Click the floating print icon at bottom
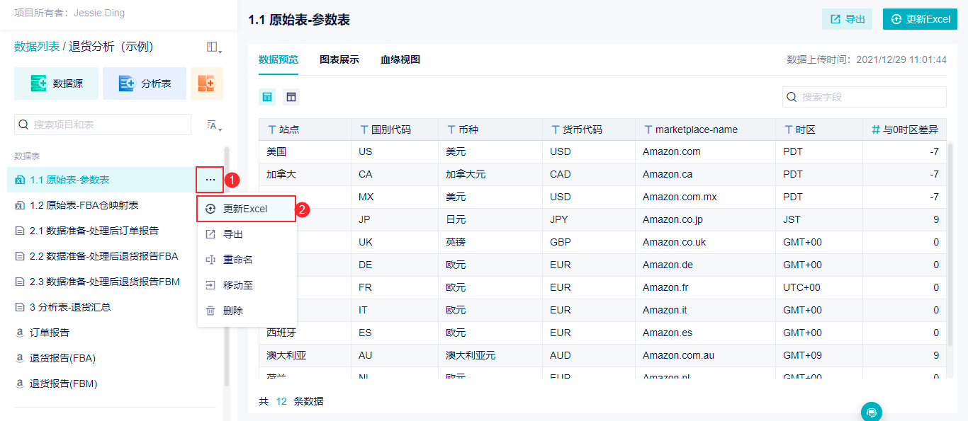This screenshot has width=968, height=421. (872, 412)
